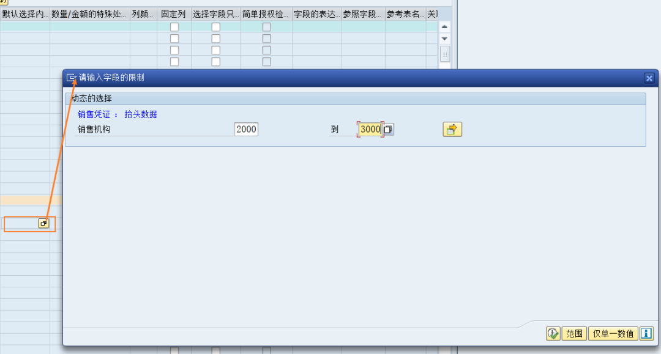Click the table scroll-down arrow
The image size is (661, 354).
[444, 39]
